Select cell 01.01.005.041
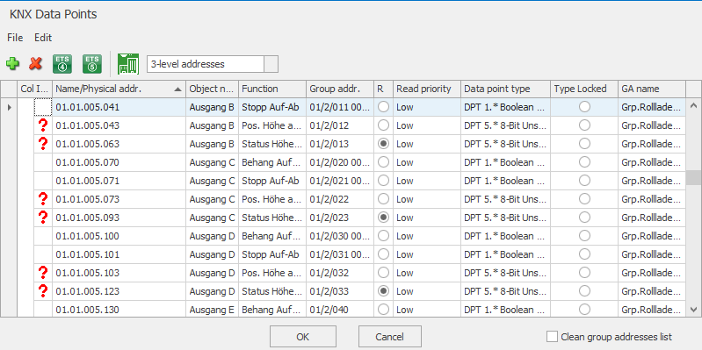This screenshot has width=702, height=350. coord(119,107)
